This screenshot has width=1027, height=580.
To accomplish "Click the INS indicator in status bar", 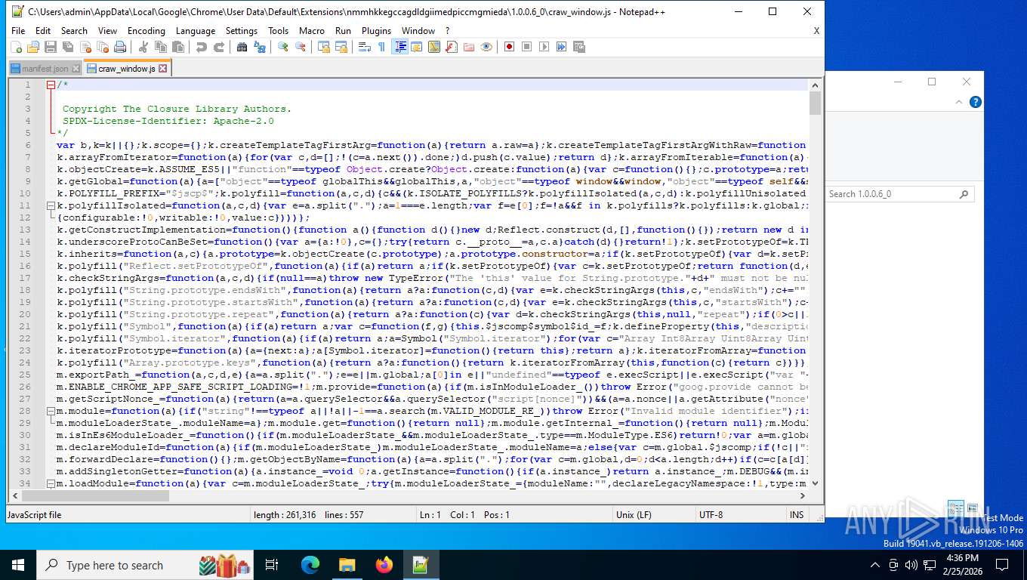I will [x=797, y=515].
